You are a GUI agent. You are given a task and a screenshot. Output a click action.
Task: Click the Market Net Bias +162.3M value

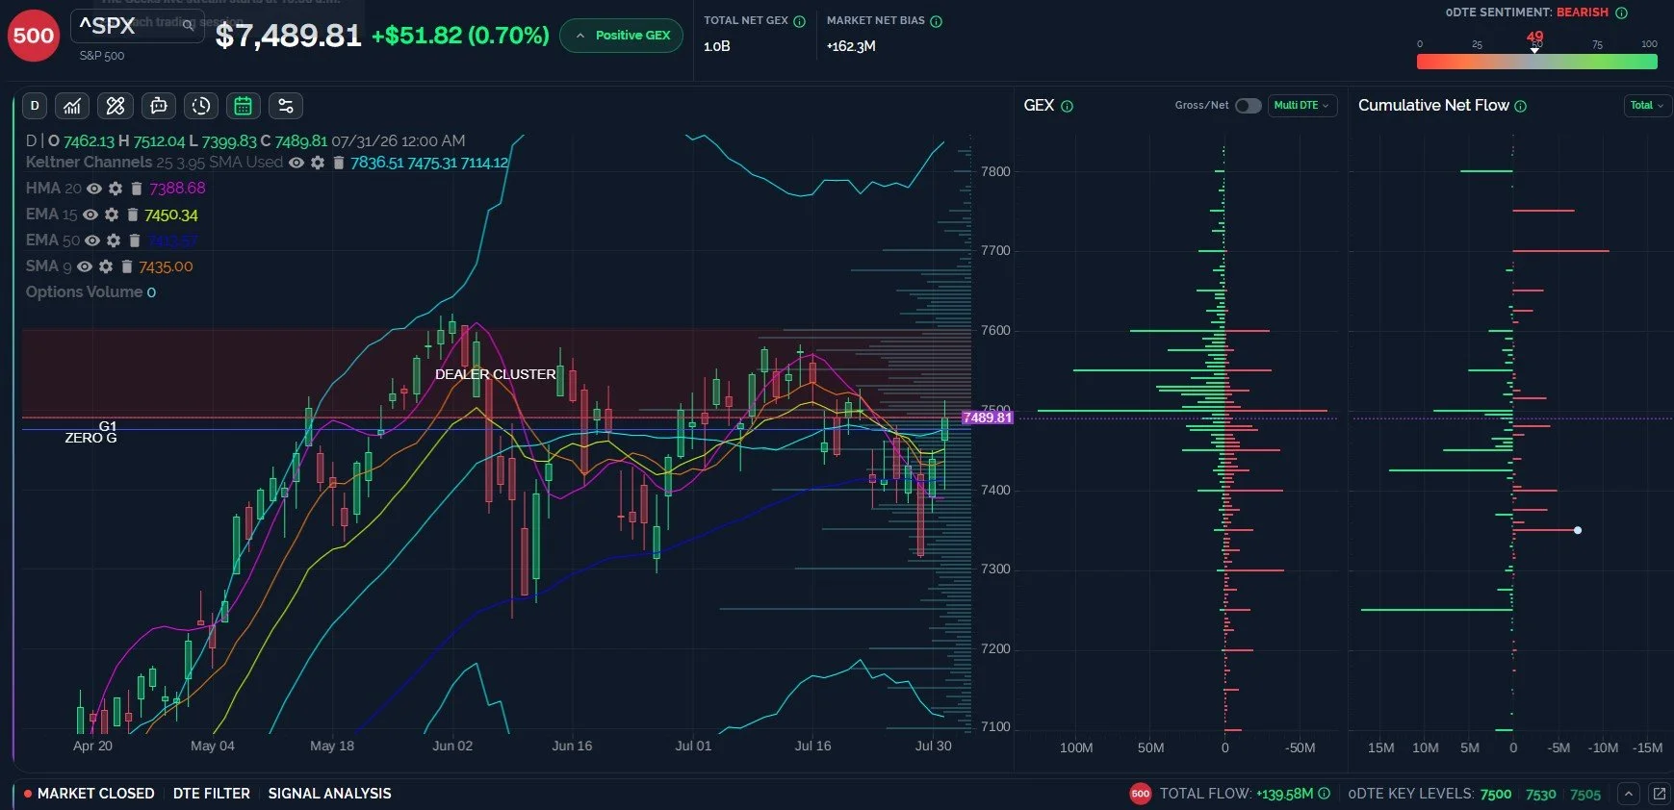pos(851,46)
